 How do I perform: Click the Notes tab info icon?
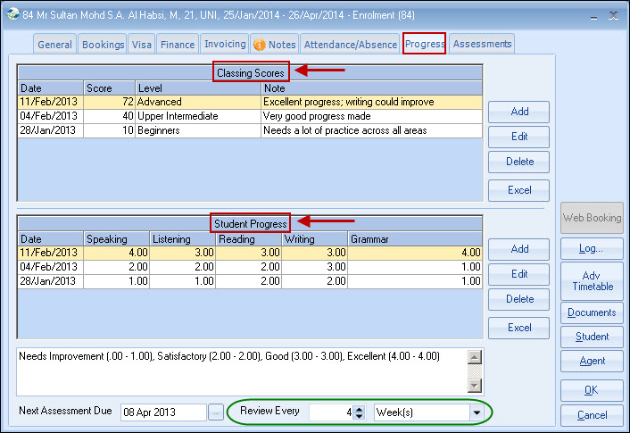click(x=259, y=44)
